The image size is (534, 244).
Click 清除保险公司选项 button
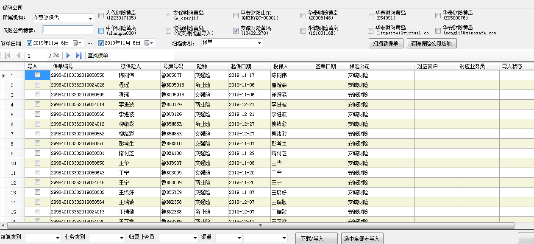coord(431,43)
